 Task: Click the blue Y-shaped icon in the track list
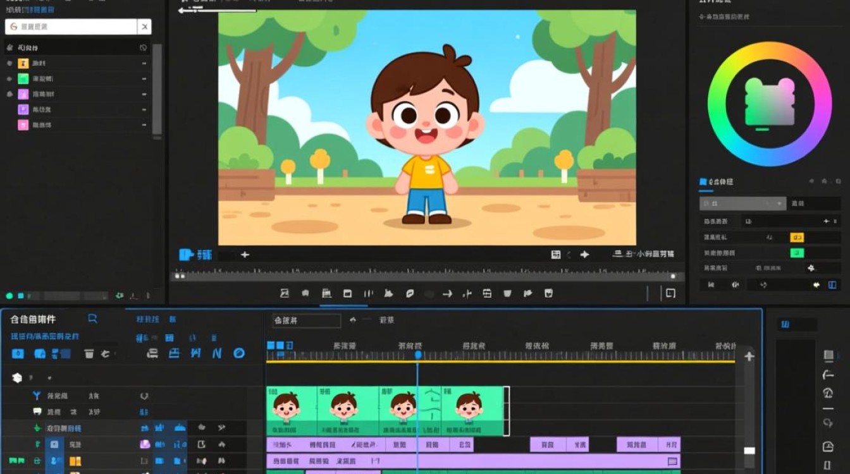(x=37, y=396)
